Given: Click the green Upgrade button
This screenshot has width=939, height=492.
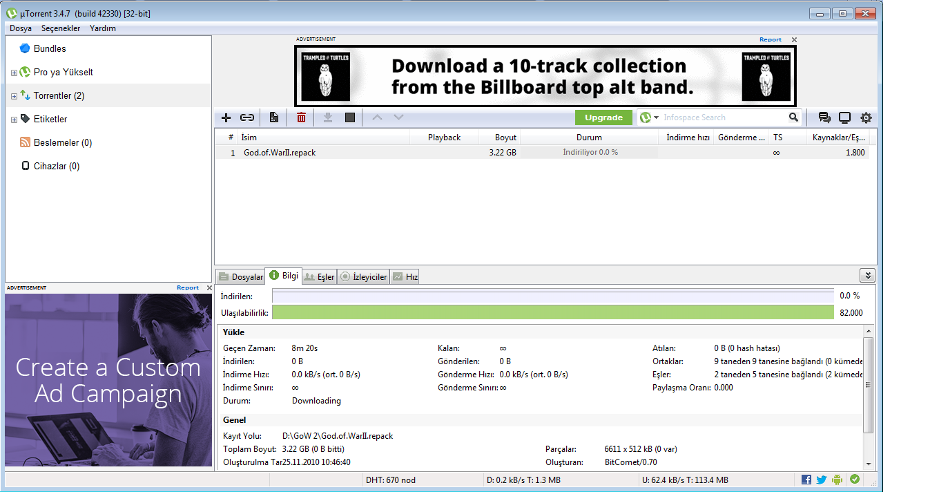Looking at the screenshot, I should tap(603, 117).
